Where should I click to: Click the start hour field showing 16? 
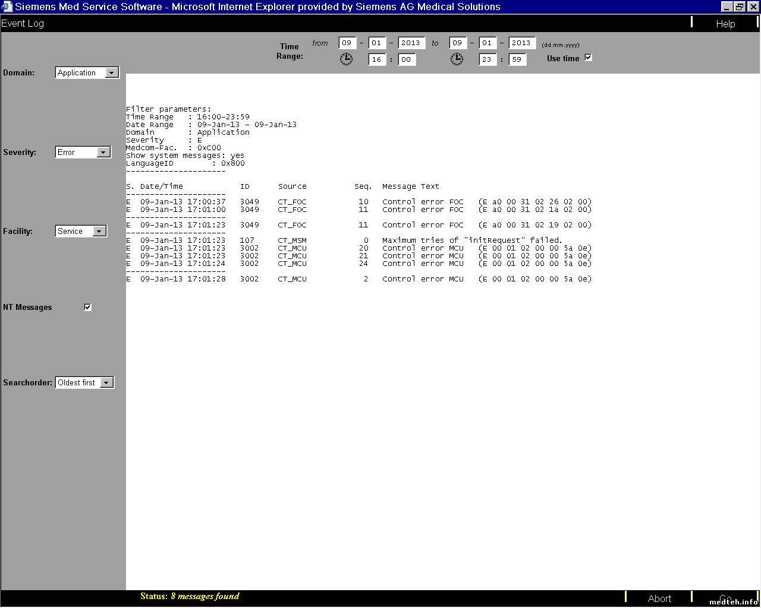(x=376, y=59)
